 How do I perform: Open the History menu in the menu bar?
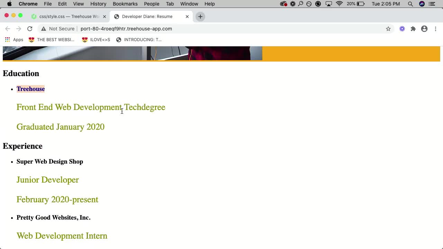pos(98,4)
